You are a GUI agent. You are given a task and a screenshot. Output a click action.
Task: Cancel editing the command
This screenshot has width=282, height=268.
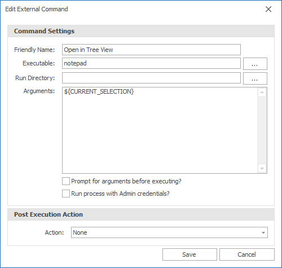click(246, 254)
